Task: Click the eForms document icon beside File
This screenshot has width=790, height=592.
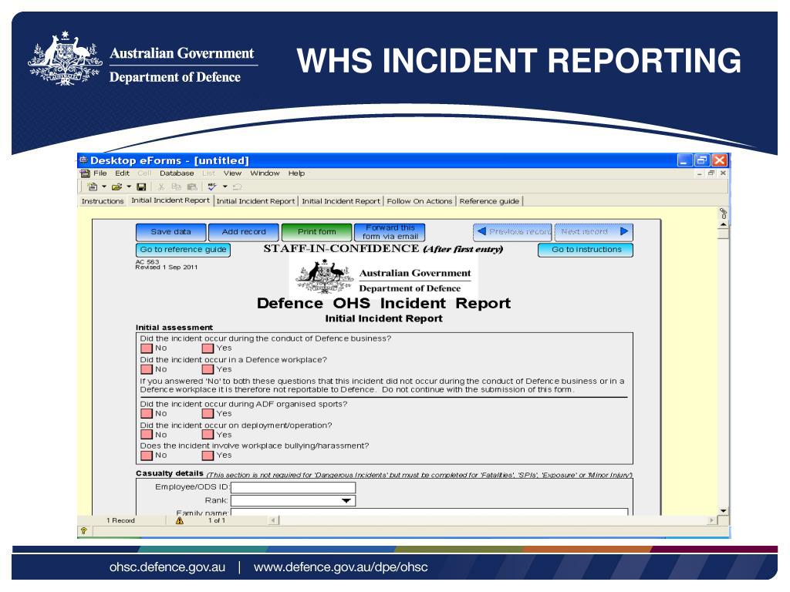Action: pos(85,173)
